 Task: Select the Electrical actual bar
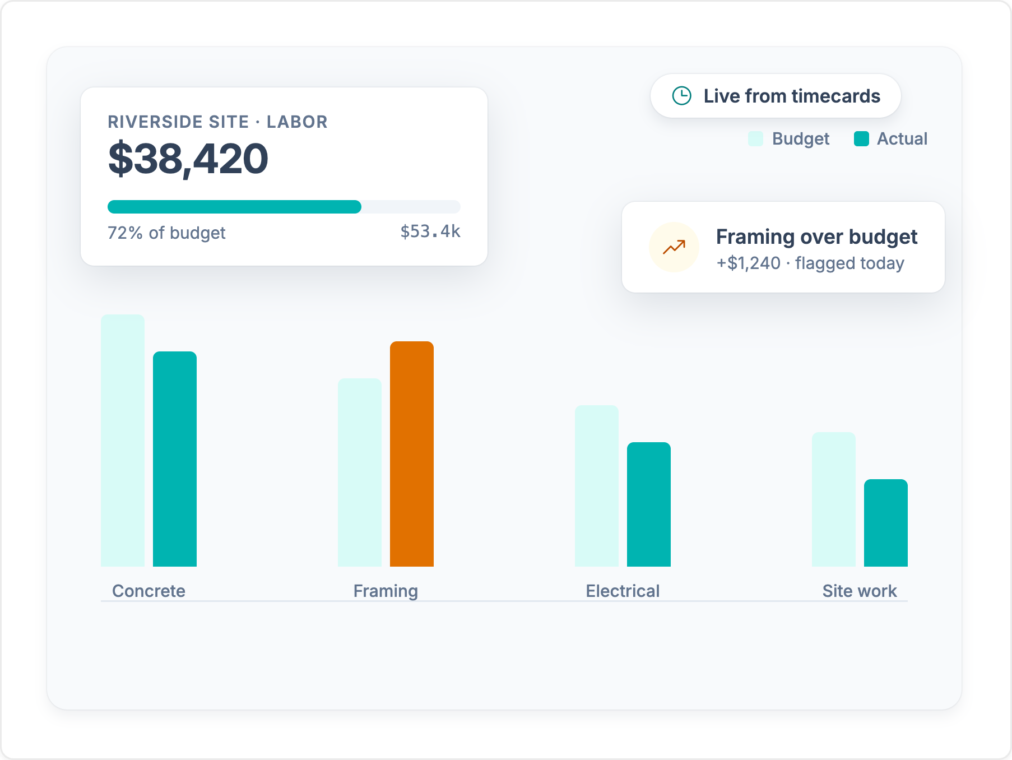tap(649, 504)
